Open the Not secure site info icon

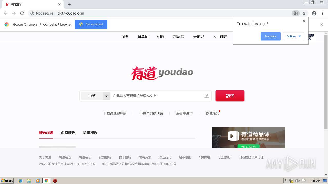coord(32,13)
